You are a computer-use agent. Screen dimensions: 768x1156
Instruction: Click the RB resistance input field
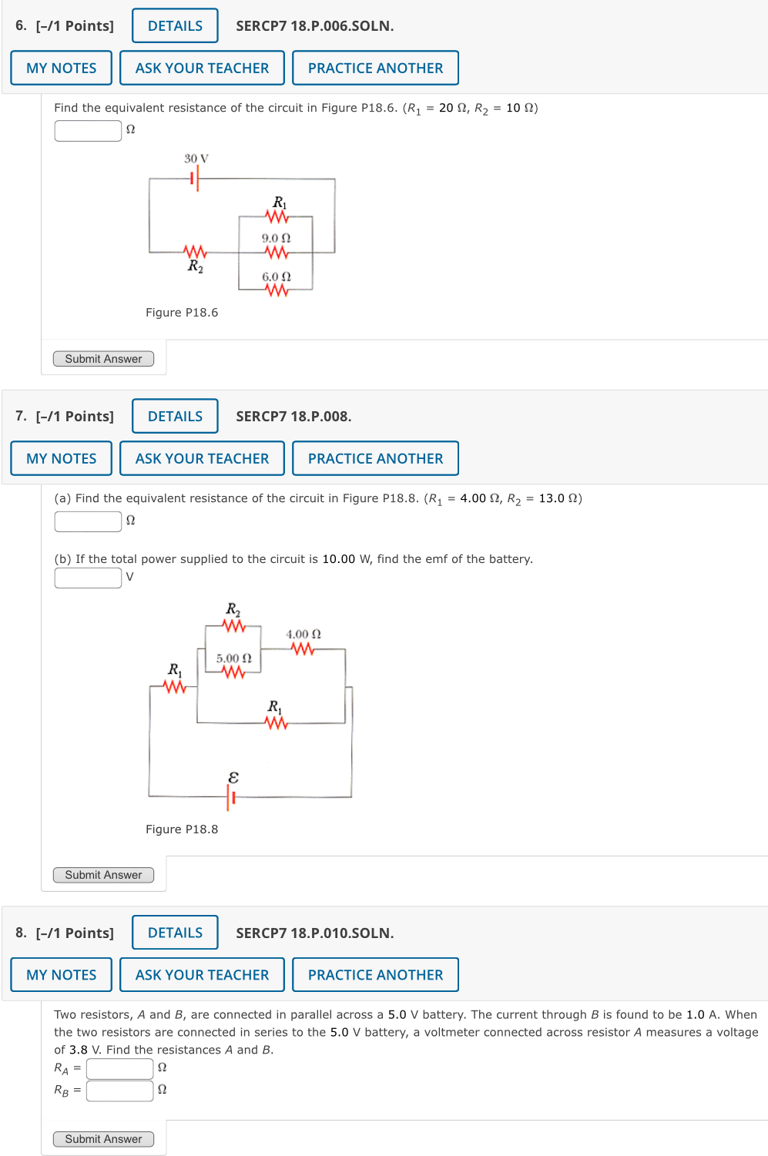(x=119, y=1091)
